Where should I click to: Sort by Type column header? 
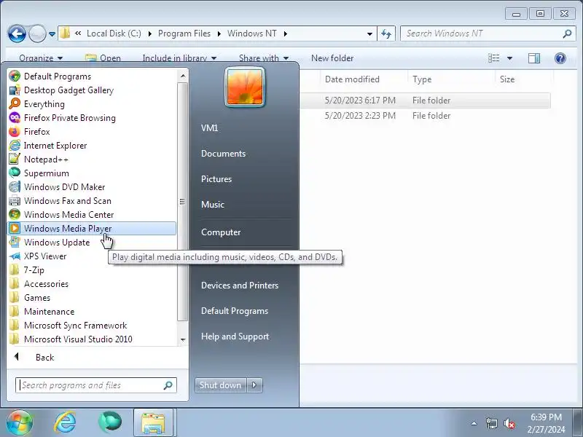[422, 79]
